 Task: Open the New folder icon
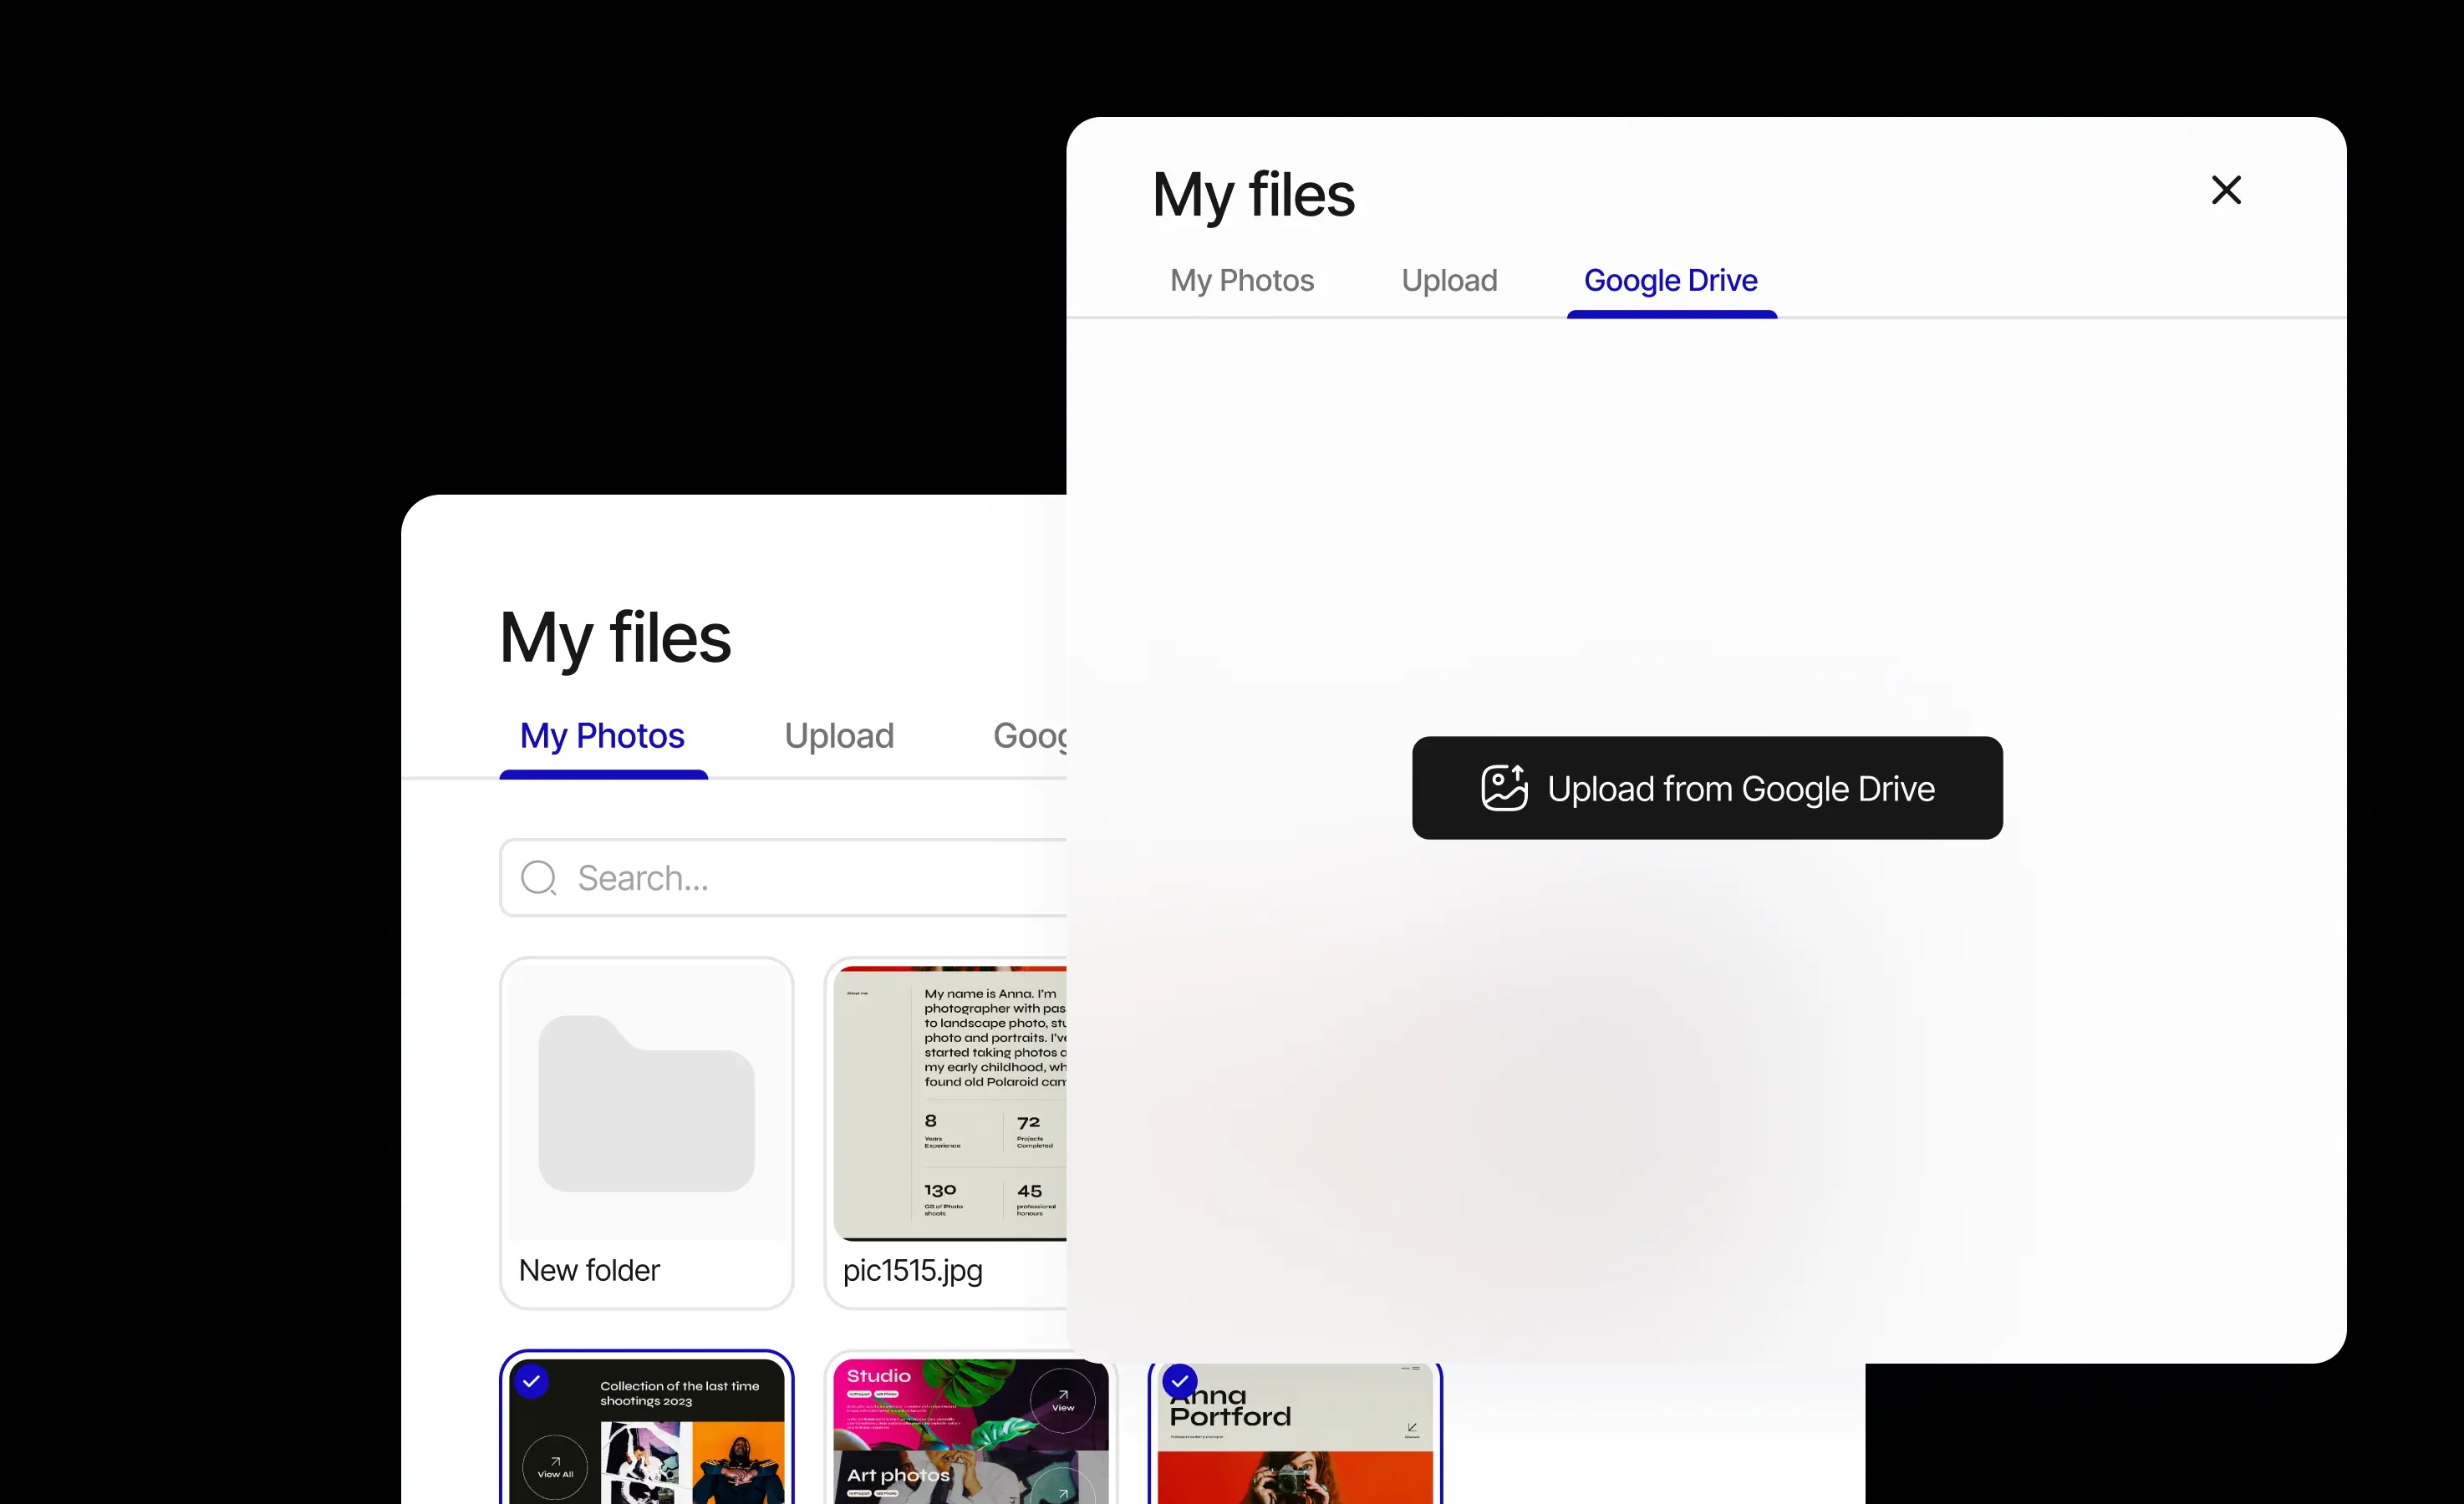(646, 1103)
